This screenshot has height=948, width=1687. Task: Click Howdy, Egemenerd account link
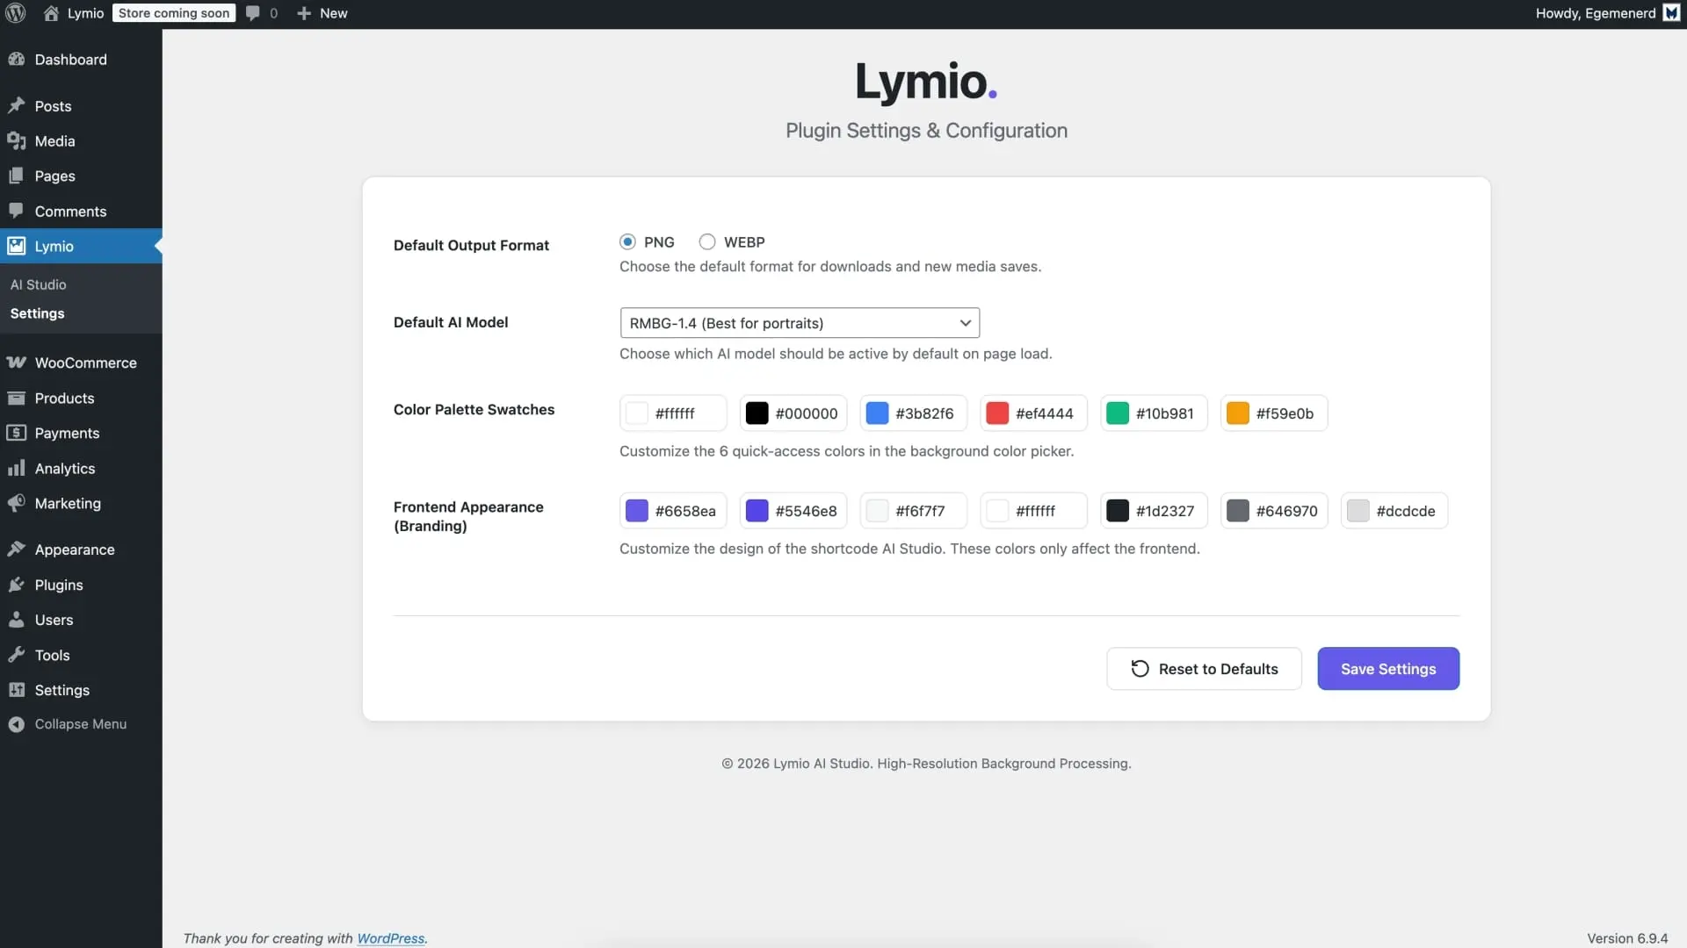click(x=1595, y=13)
